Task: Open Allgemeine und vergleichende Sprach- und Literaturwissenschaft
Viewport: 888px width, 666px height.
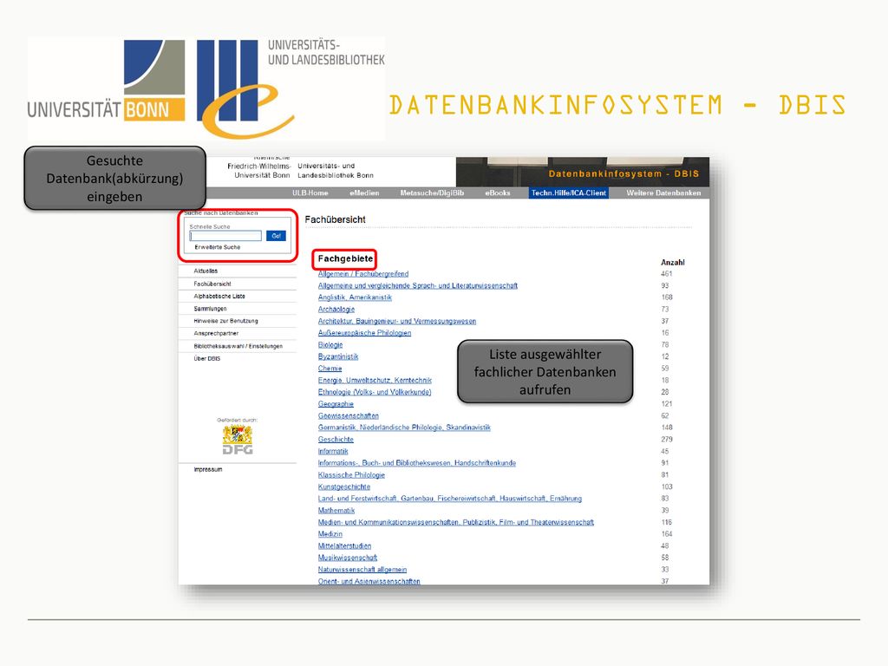Action: 417,286
